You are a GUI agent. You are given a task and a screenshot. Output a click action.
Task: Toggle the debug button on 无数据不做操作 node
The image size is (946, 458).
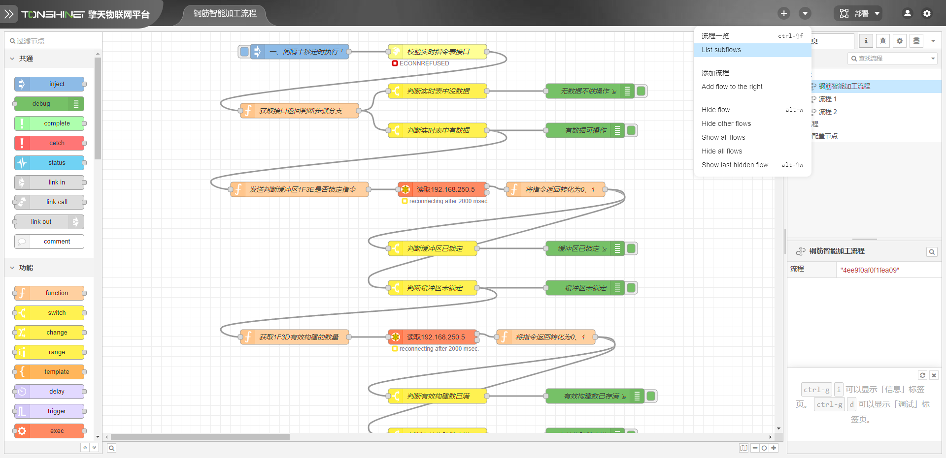coord(641,91)
